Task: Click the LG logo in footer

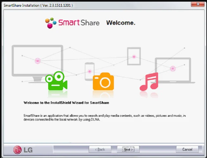Action: [x=23, y=150]
